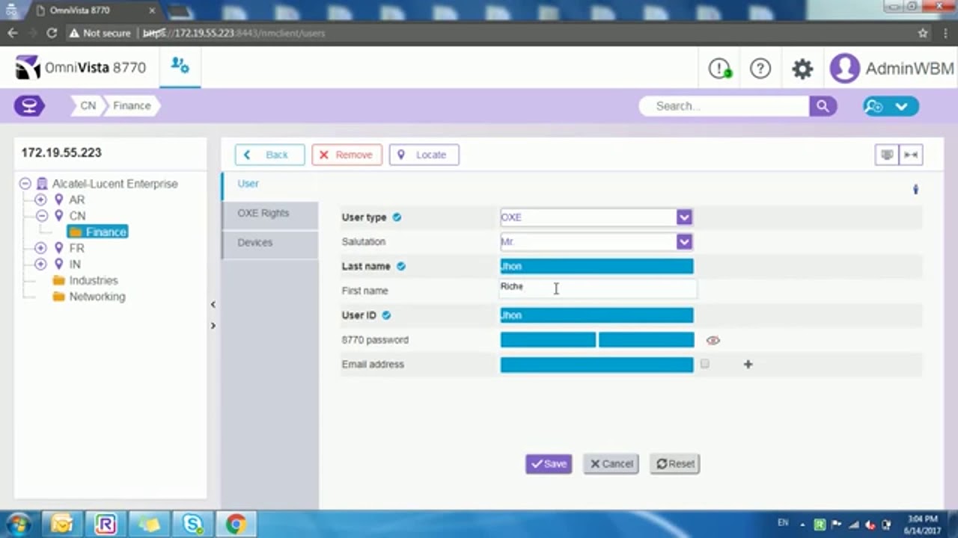Click the confirm password field

(x=646, y=340)
